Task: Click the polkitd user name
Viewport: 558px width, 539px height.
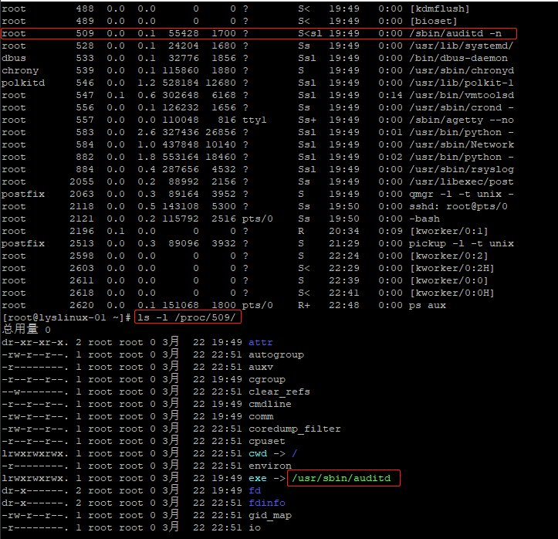Action: point(23,83)
